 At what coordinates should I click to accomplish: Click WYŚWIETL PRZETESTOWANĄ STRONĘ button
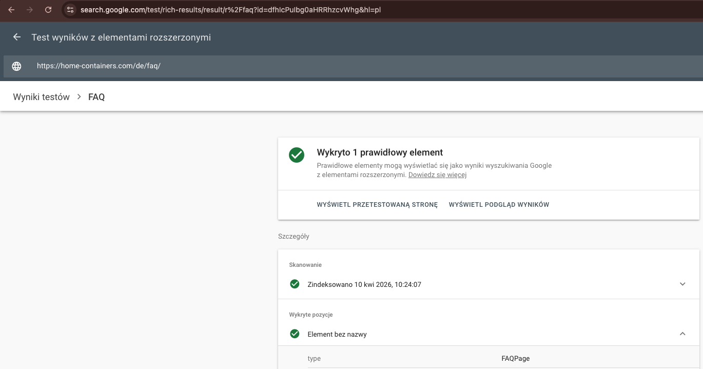click(x=377, y=205)
